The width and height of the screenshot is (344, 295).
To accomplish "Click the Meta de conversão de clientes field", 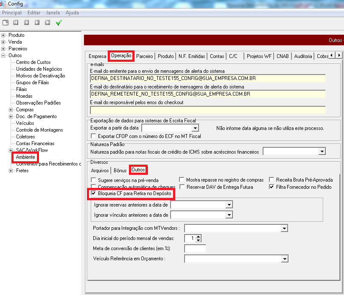I will point(195,248).
